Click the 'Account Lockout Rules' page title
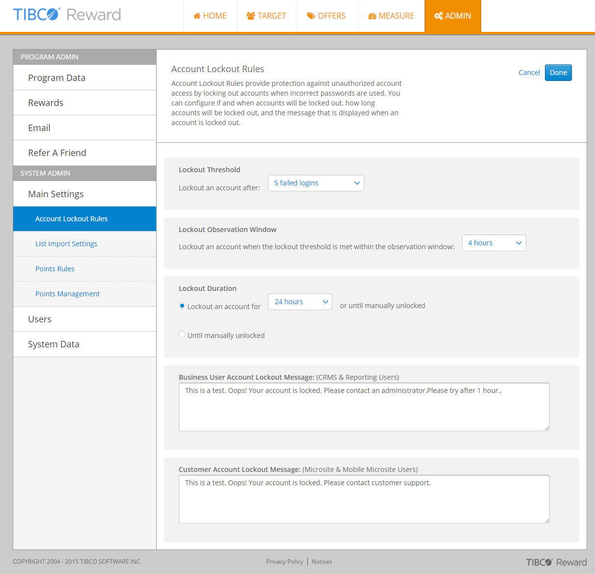595x574 pixels. point(217,69)
